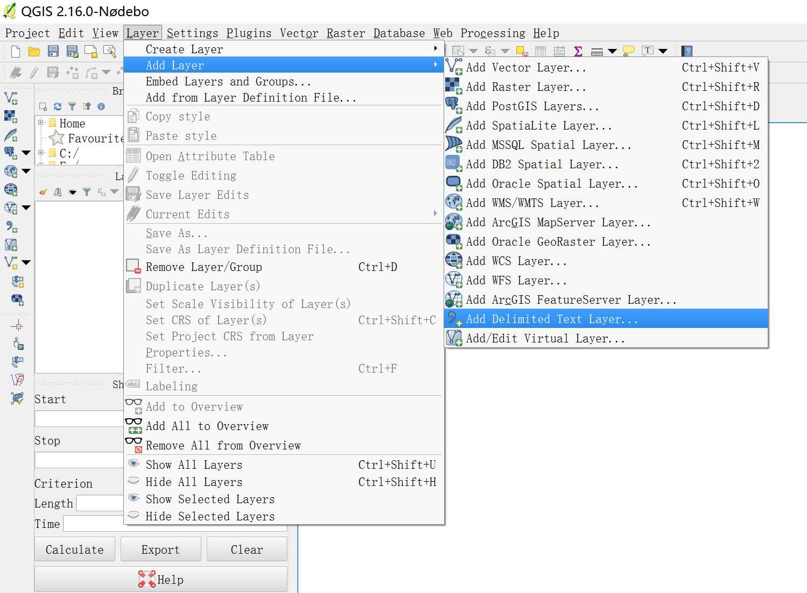Click Embed Layers and Groups menu item
The image size is (807, 593).
283,81
